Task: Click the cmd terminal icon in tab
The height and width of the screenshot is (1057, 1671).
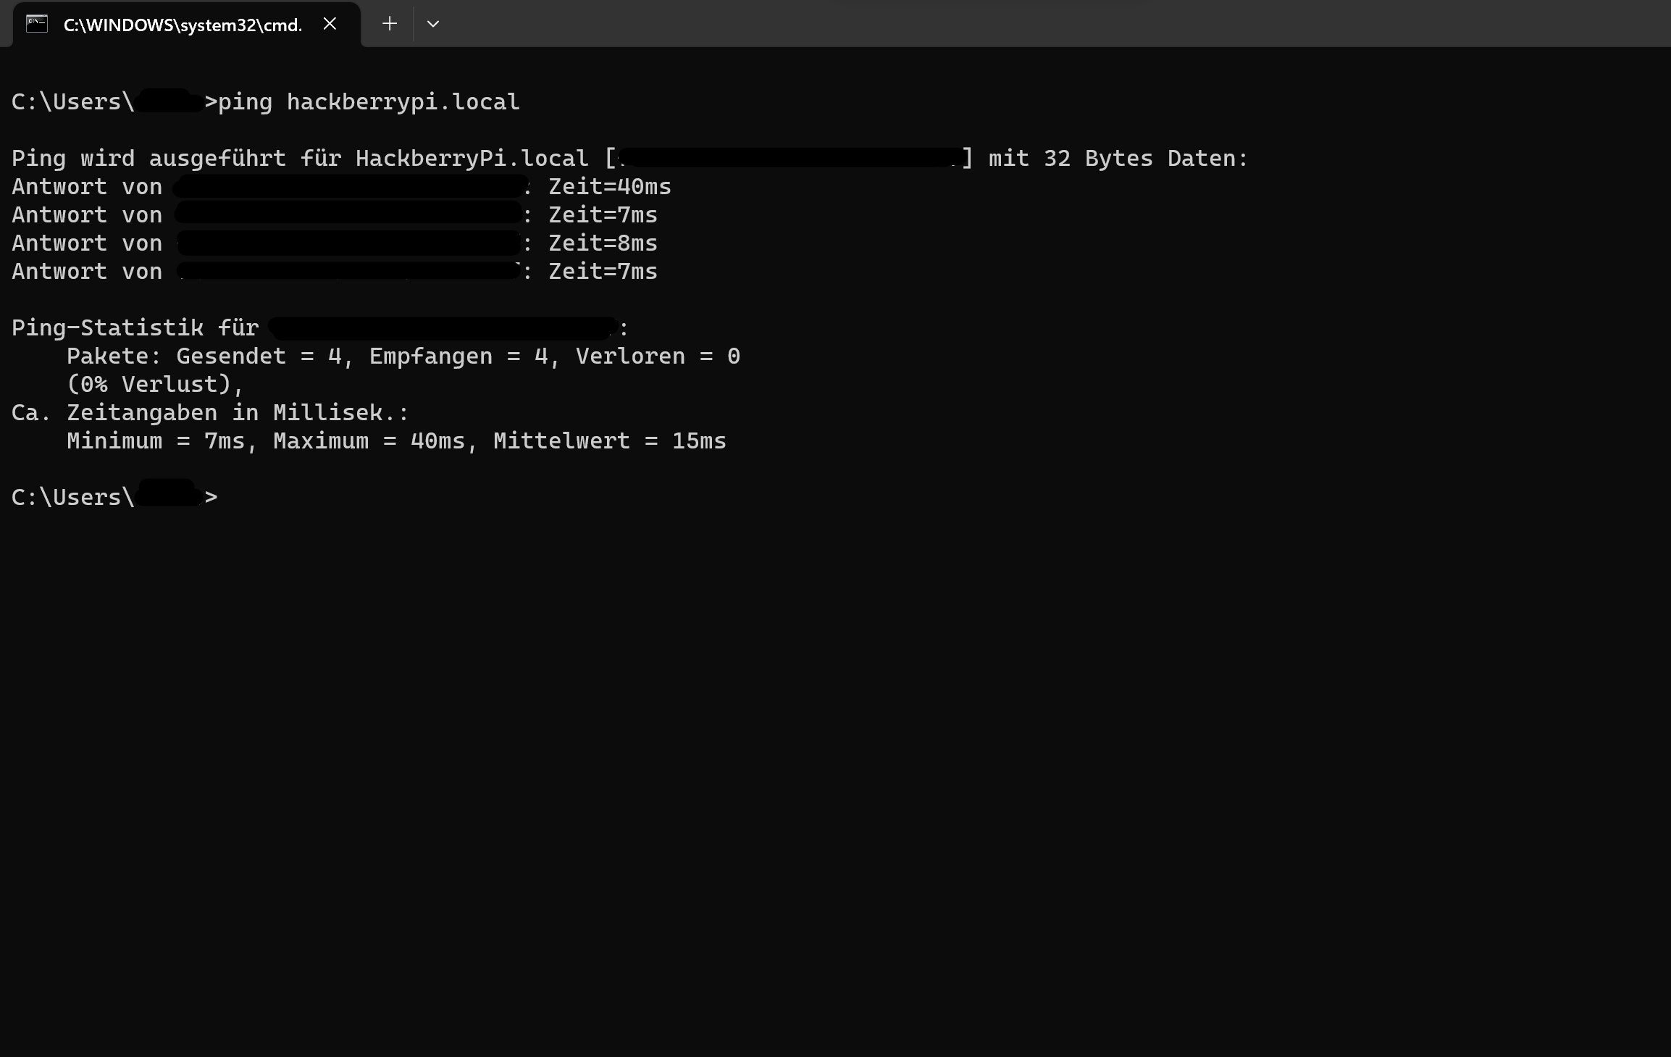Action: pos(37,24)
